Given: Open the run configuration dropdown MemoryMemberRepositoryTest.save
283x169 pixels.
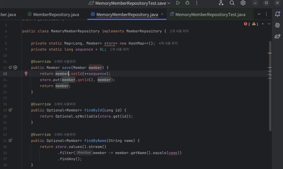Looking at the screenshot, I should (x=130, y=3).
